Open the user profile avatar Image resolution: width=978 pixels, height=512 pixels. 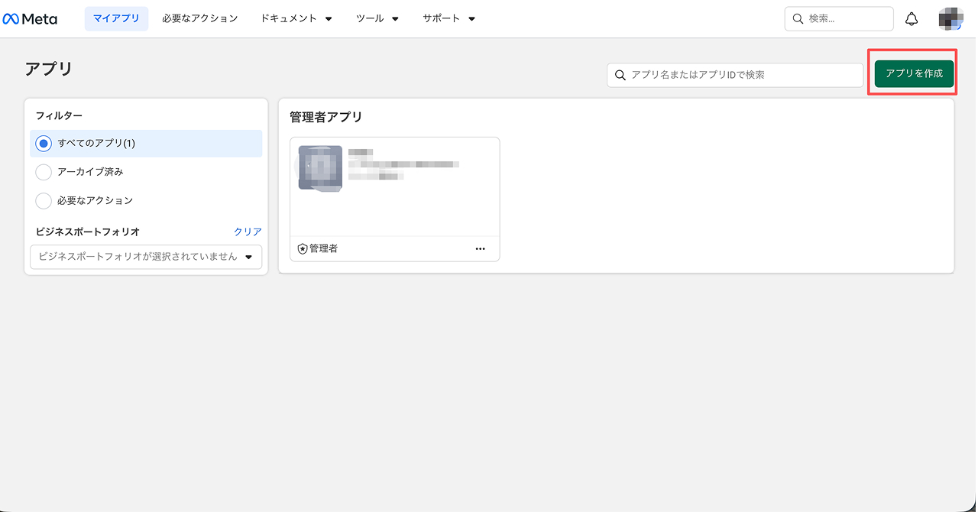(950, 19)
